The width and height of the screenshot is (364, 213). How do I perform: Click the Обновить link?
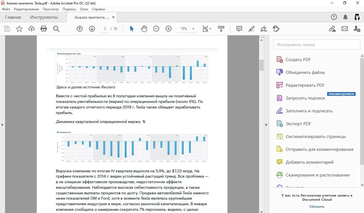317,207
